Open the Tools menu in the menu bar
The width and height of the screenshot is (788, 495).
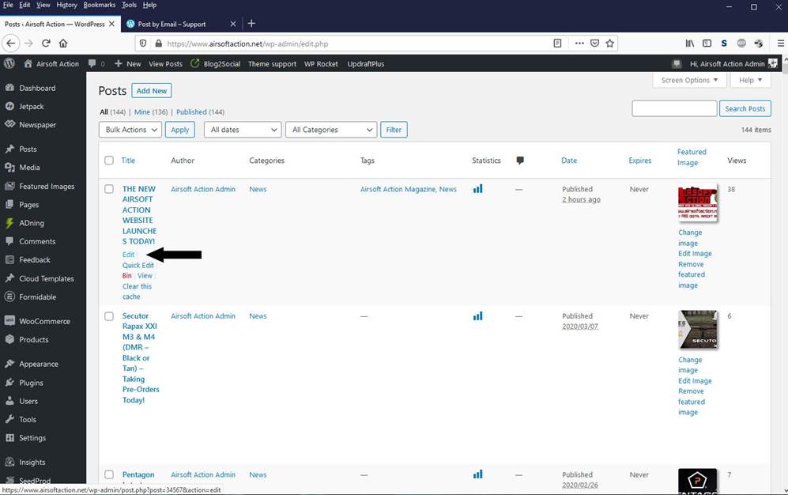129,5
